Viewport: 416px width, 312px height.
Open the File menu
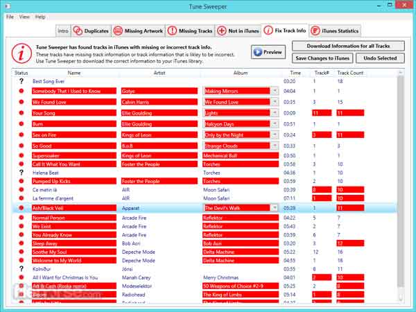click(10, 17)
